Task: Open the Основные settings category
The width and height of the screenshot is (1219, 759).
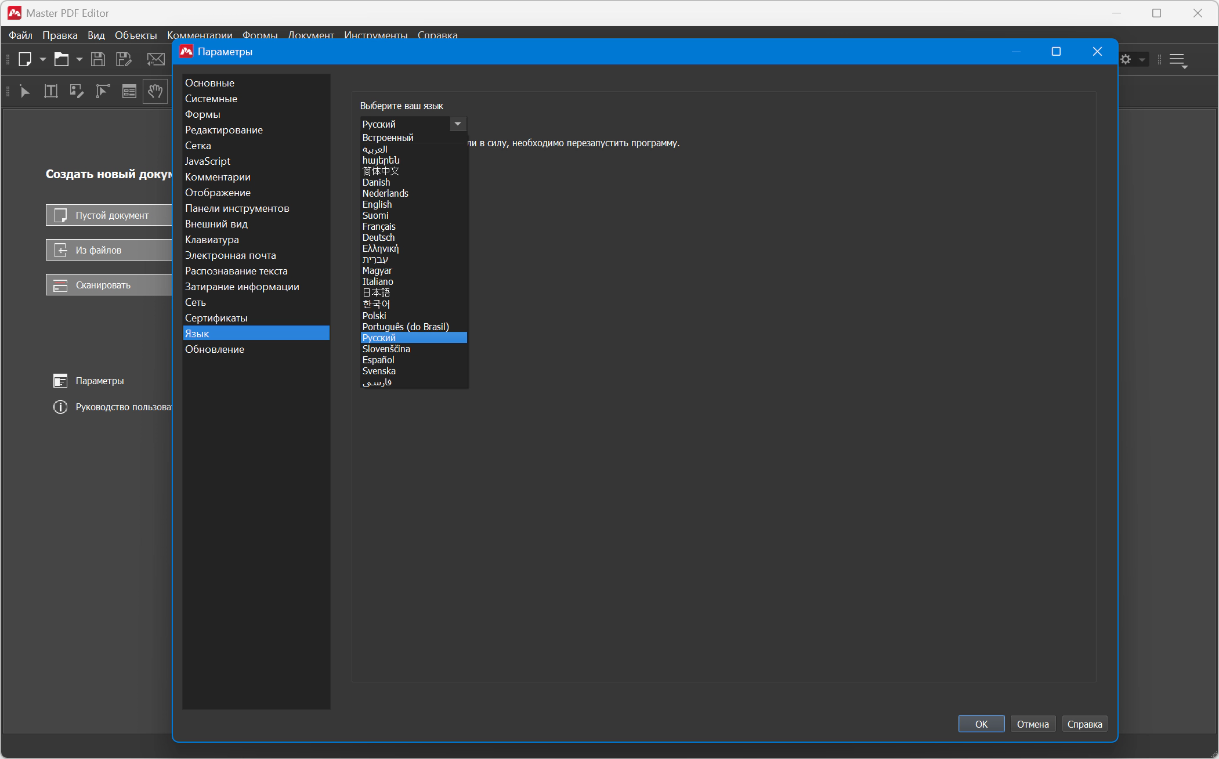Action: coord(209,83)
